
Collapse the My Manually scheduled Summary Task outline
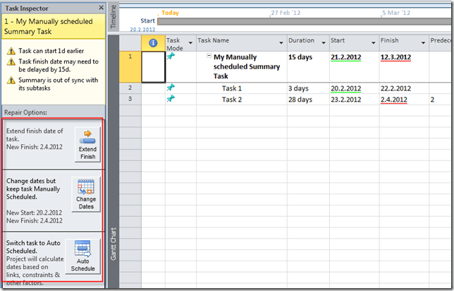click(x=209, y=57)
